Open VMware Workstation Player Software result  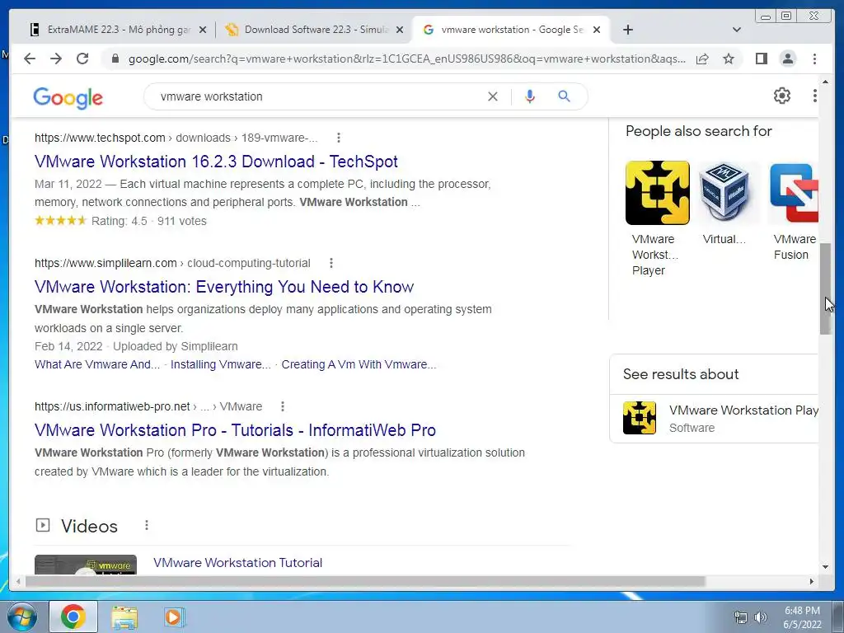(x=715, y=418)
